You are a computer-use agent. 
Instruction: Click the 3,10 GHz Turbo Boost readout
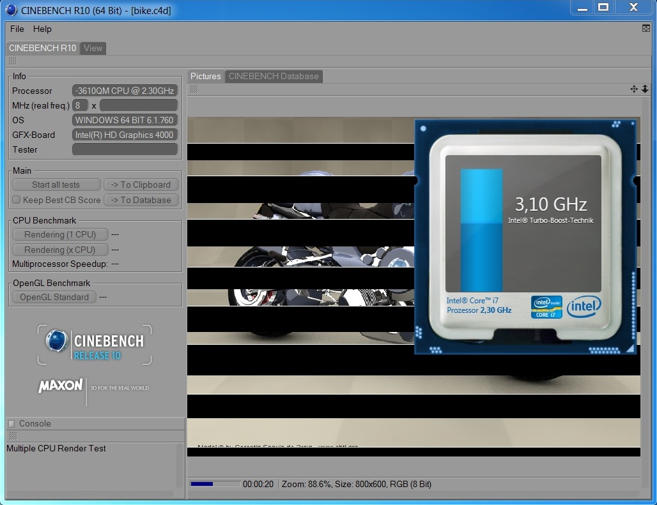(550, 204)
